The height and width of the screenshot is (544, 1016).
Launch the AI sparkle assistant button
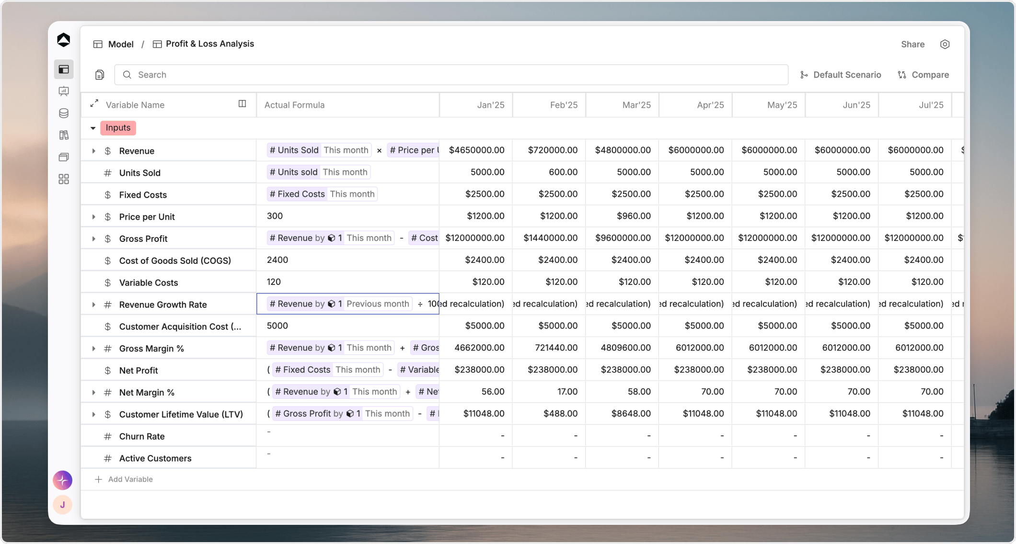click(x=63, y=480)
